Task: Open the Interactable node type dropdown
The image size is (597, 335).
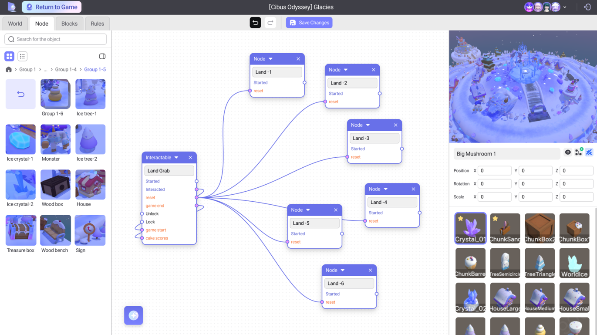Action: tap(175, 157)
